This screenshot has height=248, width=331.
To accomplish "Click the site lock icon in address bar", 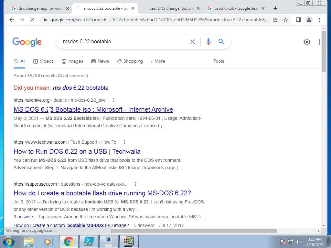I will pos(45,20).
